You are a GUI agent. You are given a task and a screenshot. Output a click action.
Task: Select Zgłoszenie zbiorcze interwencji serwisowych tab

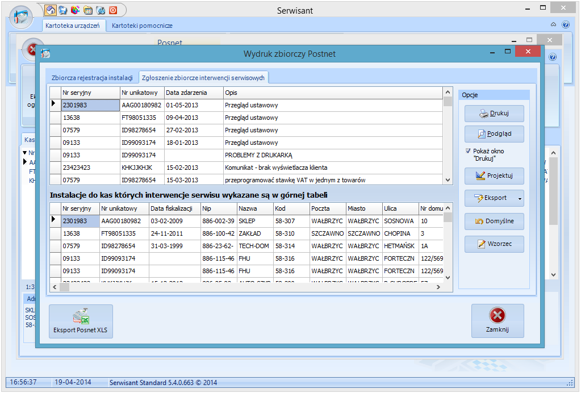click(203, 78)
